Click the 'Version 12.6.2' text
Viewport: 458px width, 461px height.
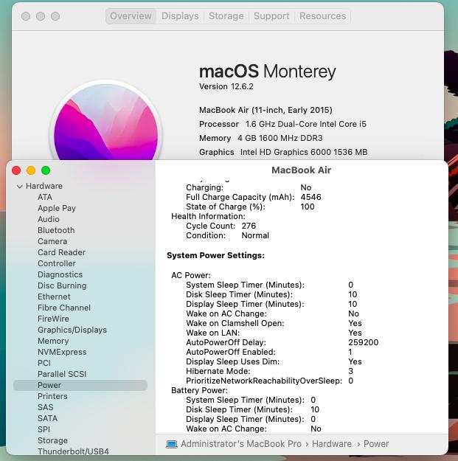226,87
